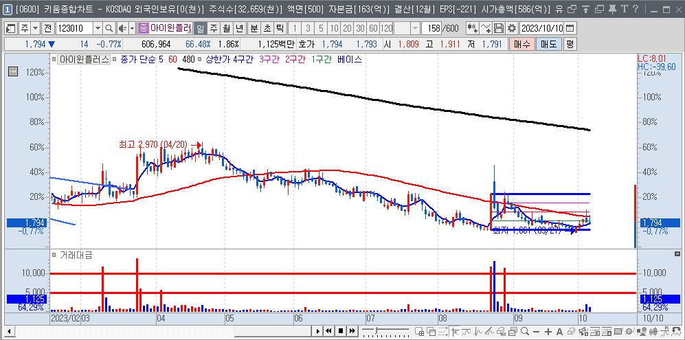Toggle the 아이윈플러스 legend checkbox
The width and height of the screenshot is (685, 340).
click(x=54, y=60)
